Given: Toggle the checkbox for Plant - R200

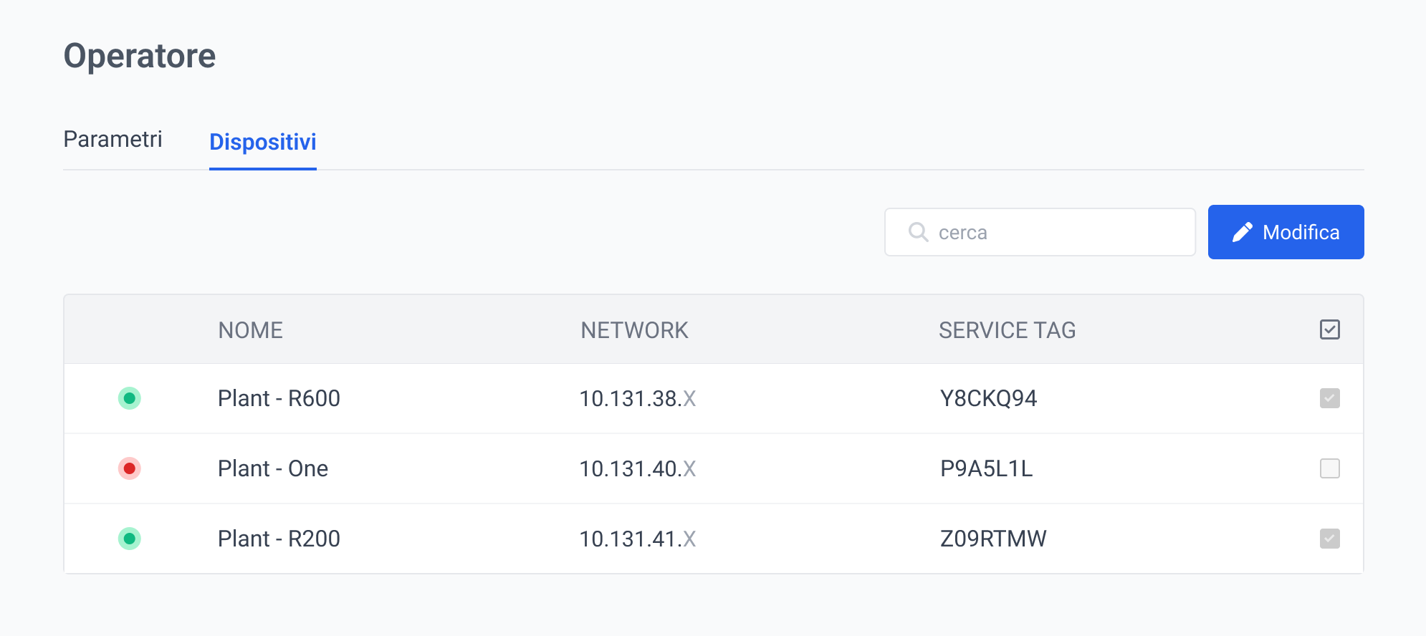Looking at the screenshot, I should click(x=1329, y=539).
